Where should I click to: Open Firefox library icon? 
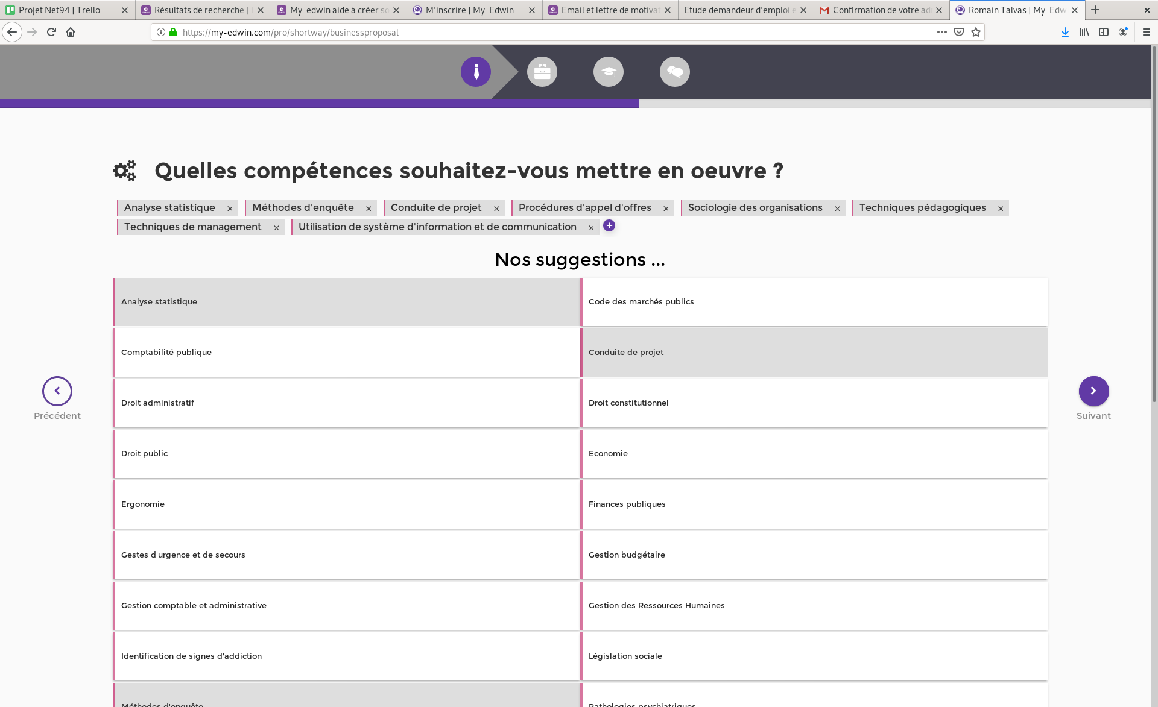coord(1084,32)
